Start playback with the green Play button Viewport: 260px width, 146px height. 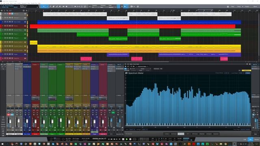pos(127,139)
